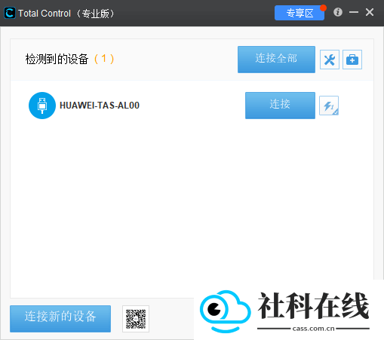Open quick connect lightning icon for HUAWEI-TAS-AL00
Image resolution: width=384 pixels, height=340 pixels.
click(329, 106)
